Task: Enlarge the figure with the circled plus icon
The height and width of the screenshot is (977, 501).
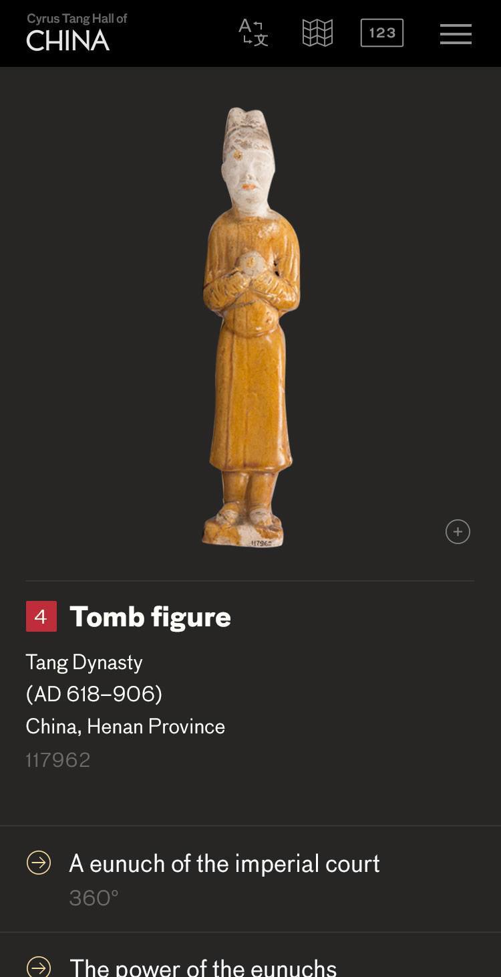Action: click(x=458, y=532)
